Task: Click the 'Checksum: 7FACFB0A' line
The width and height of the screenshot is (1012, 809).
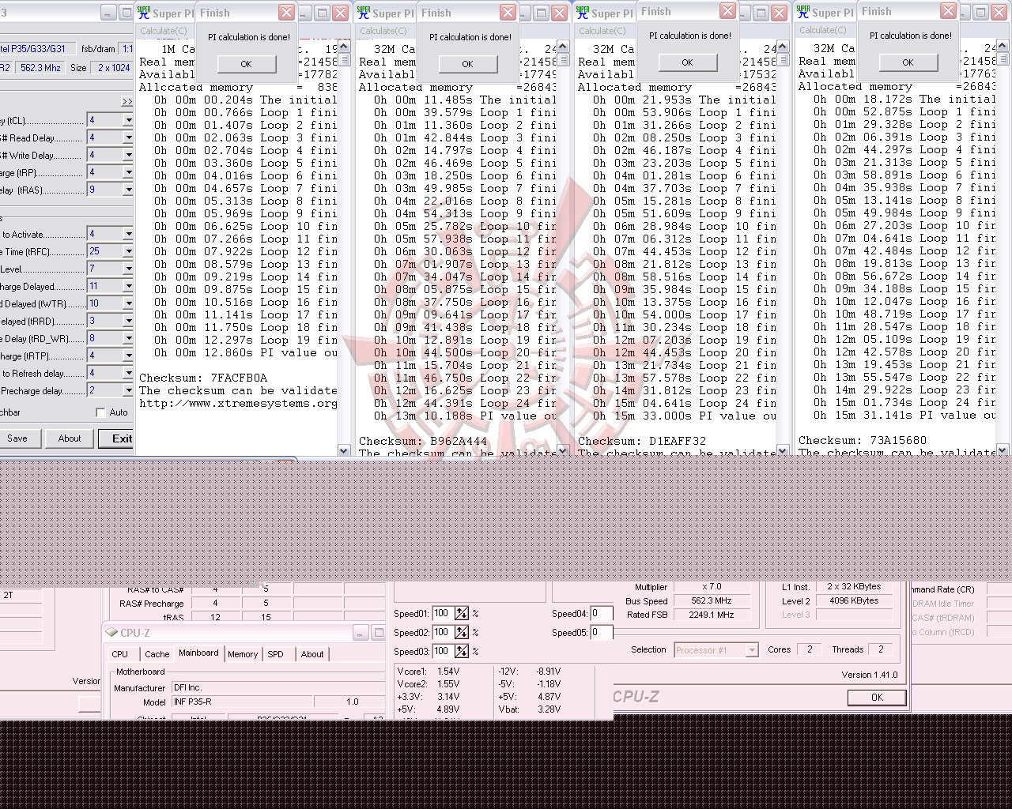Action: click(203, 378)
